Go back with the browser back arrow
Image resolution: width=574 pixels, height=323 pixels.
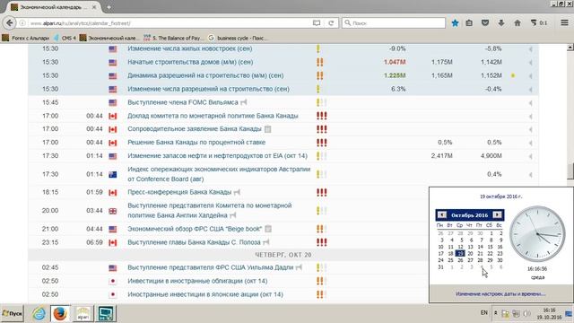(10, 23)
